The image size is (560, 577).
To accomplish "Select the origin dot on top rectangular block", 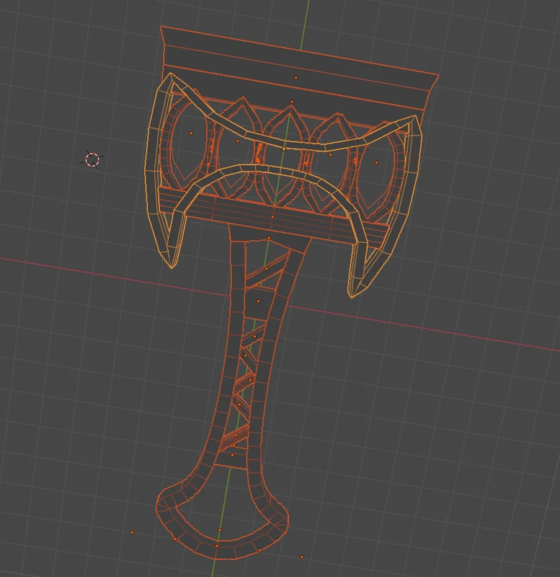I will click(x=296, y=78).
